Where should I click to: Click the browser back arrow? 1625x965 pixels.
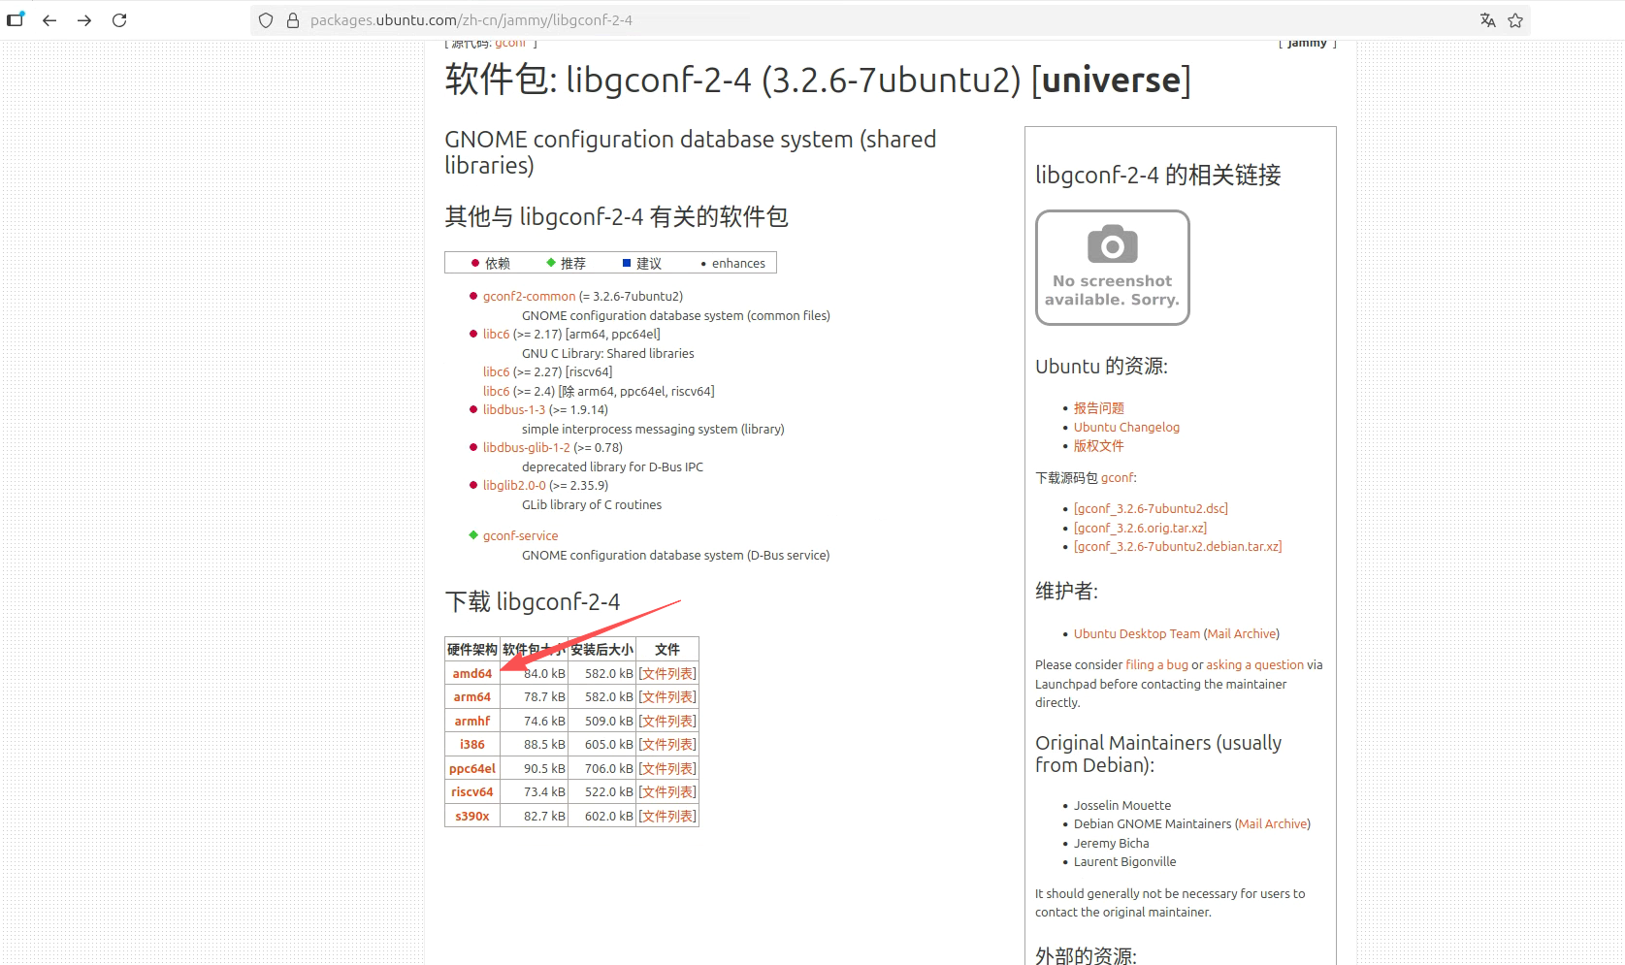coord(49,19)
